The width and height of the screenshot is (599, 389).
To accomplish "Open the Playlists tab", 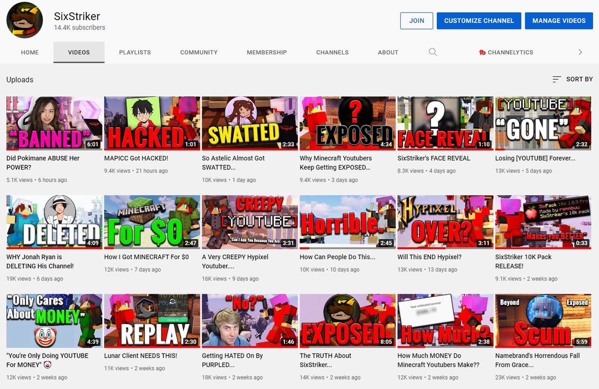I will point(135,52).
